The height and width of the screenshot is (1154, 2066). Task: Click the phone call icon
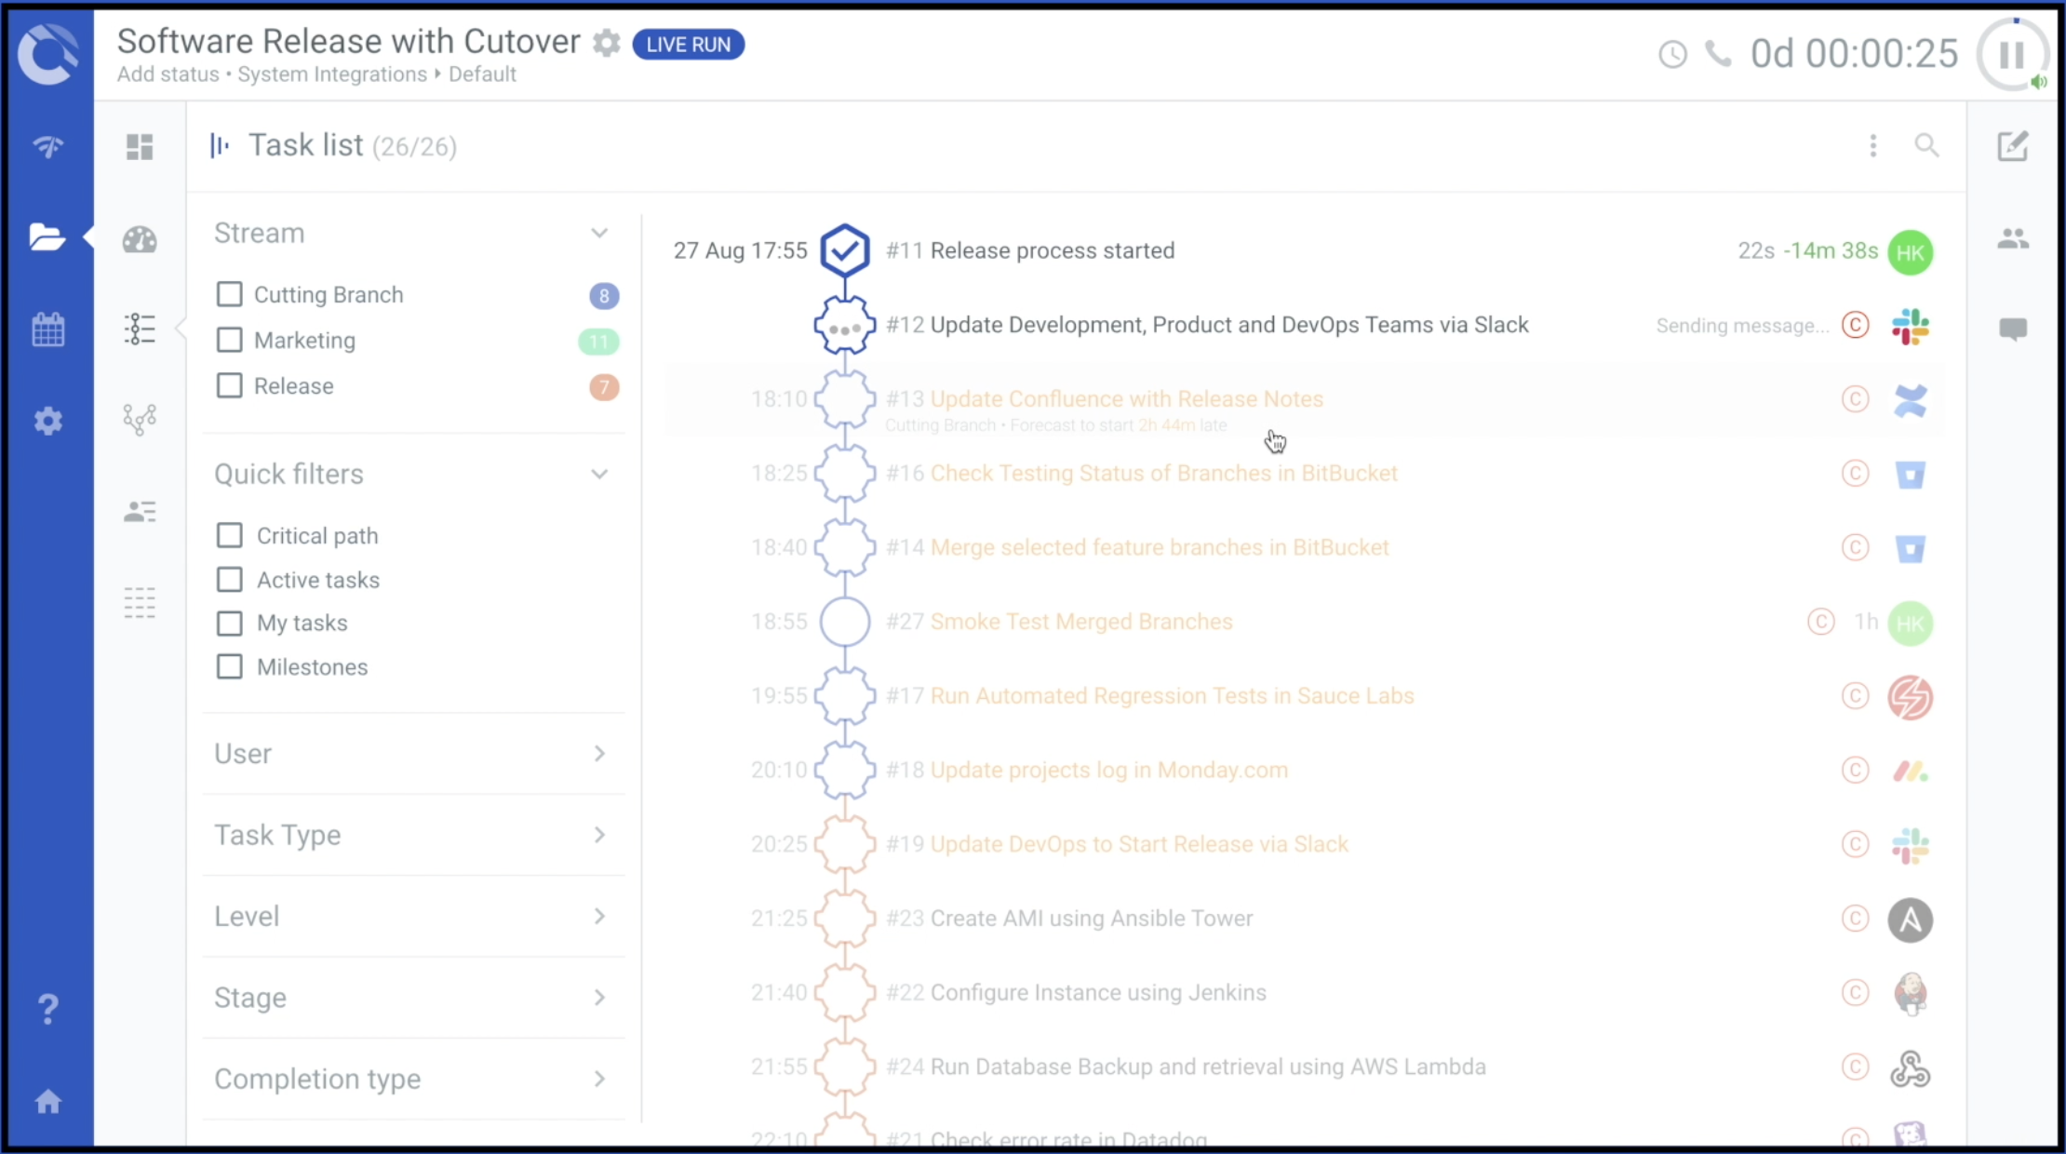click(1718, 54)
